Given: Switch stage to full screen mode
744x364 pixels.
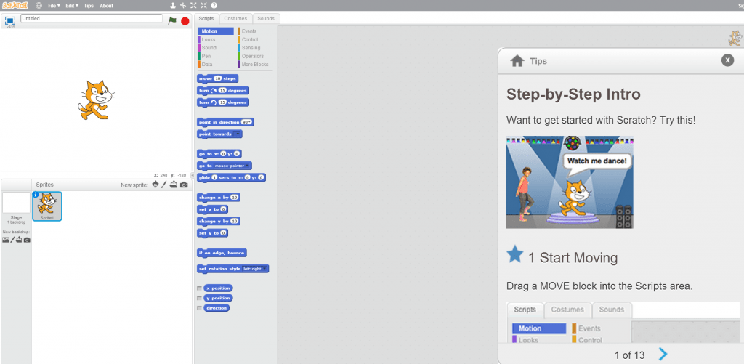Looking at the screenshot, I should click(x=10, y=20).
